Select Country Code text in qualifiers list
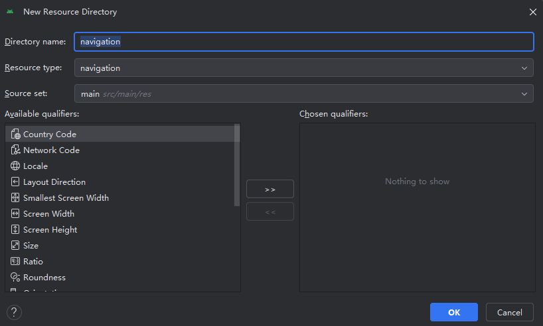This screenshot has width=543, height=326. click(50, 134)
